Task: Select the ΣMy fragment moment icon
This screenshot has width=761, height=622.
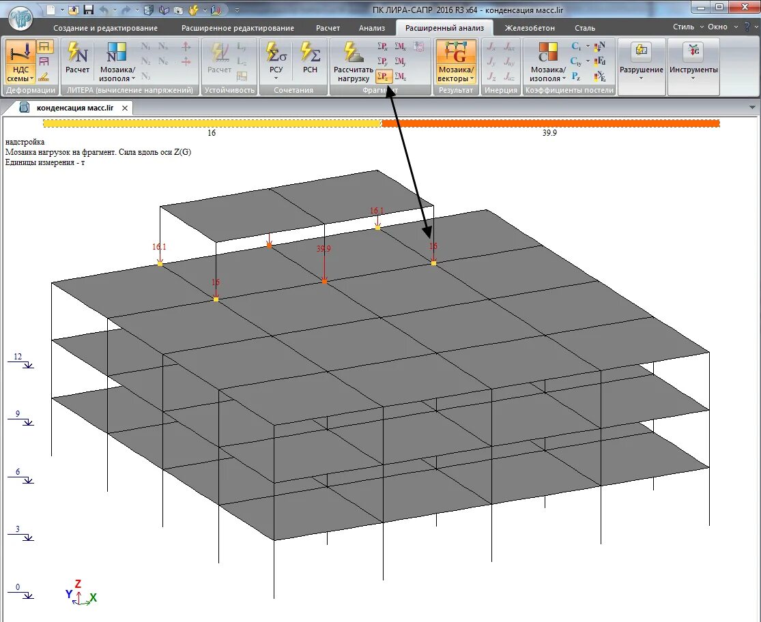Action: point(401,61)
